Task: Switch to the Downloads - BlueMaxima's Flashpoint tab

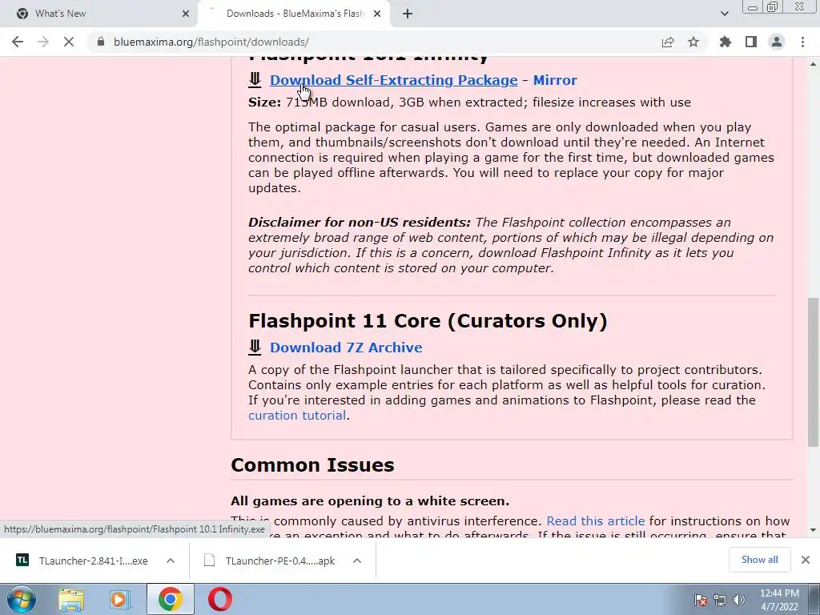Action: [295, 14]
